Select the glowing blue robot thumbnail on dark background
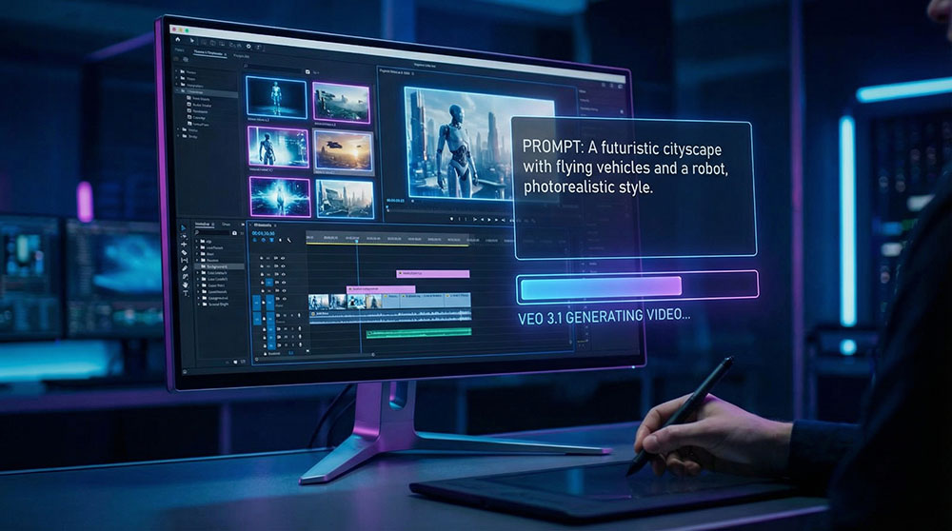 point(276,97)
